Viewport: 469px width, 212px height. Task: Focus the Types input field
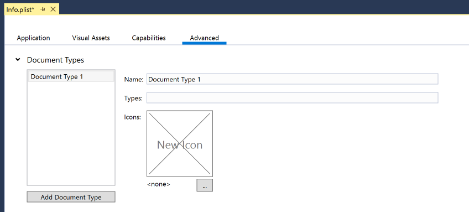point(292,98)
